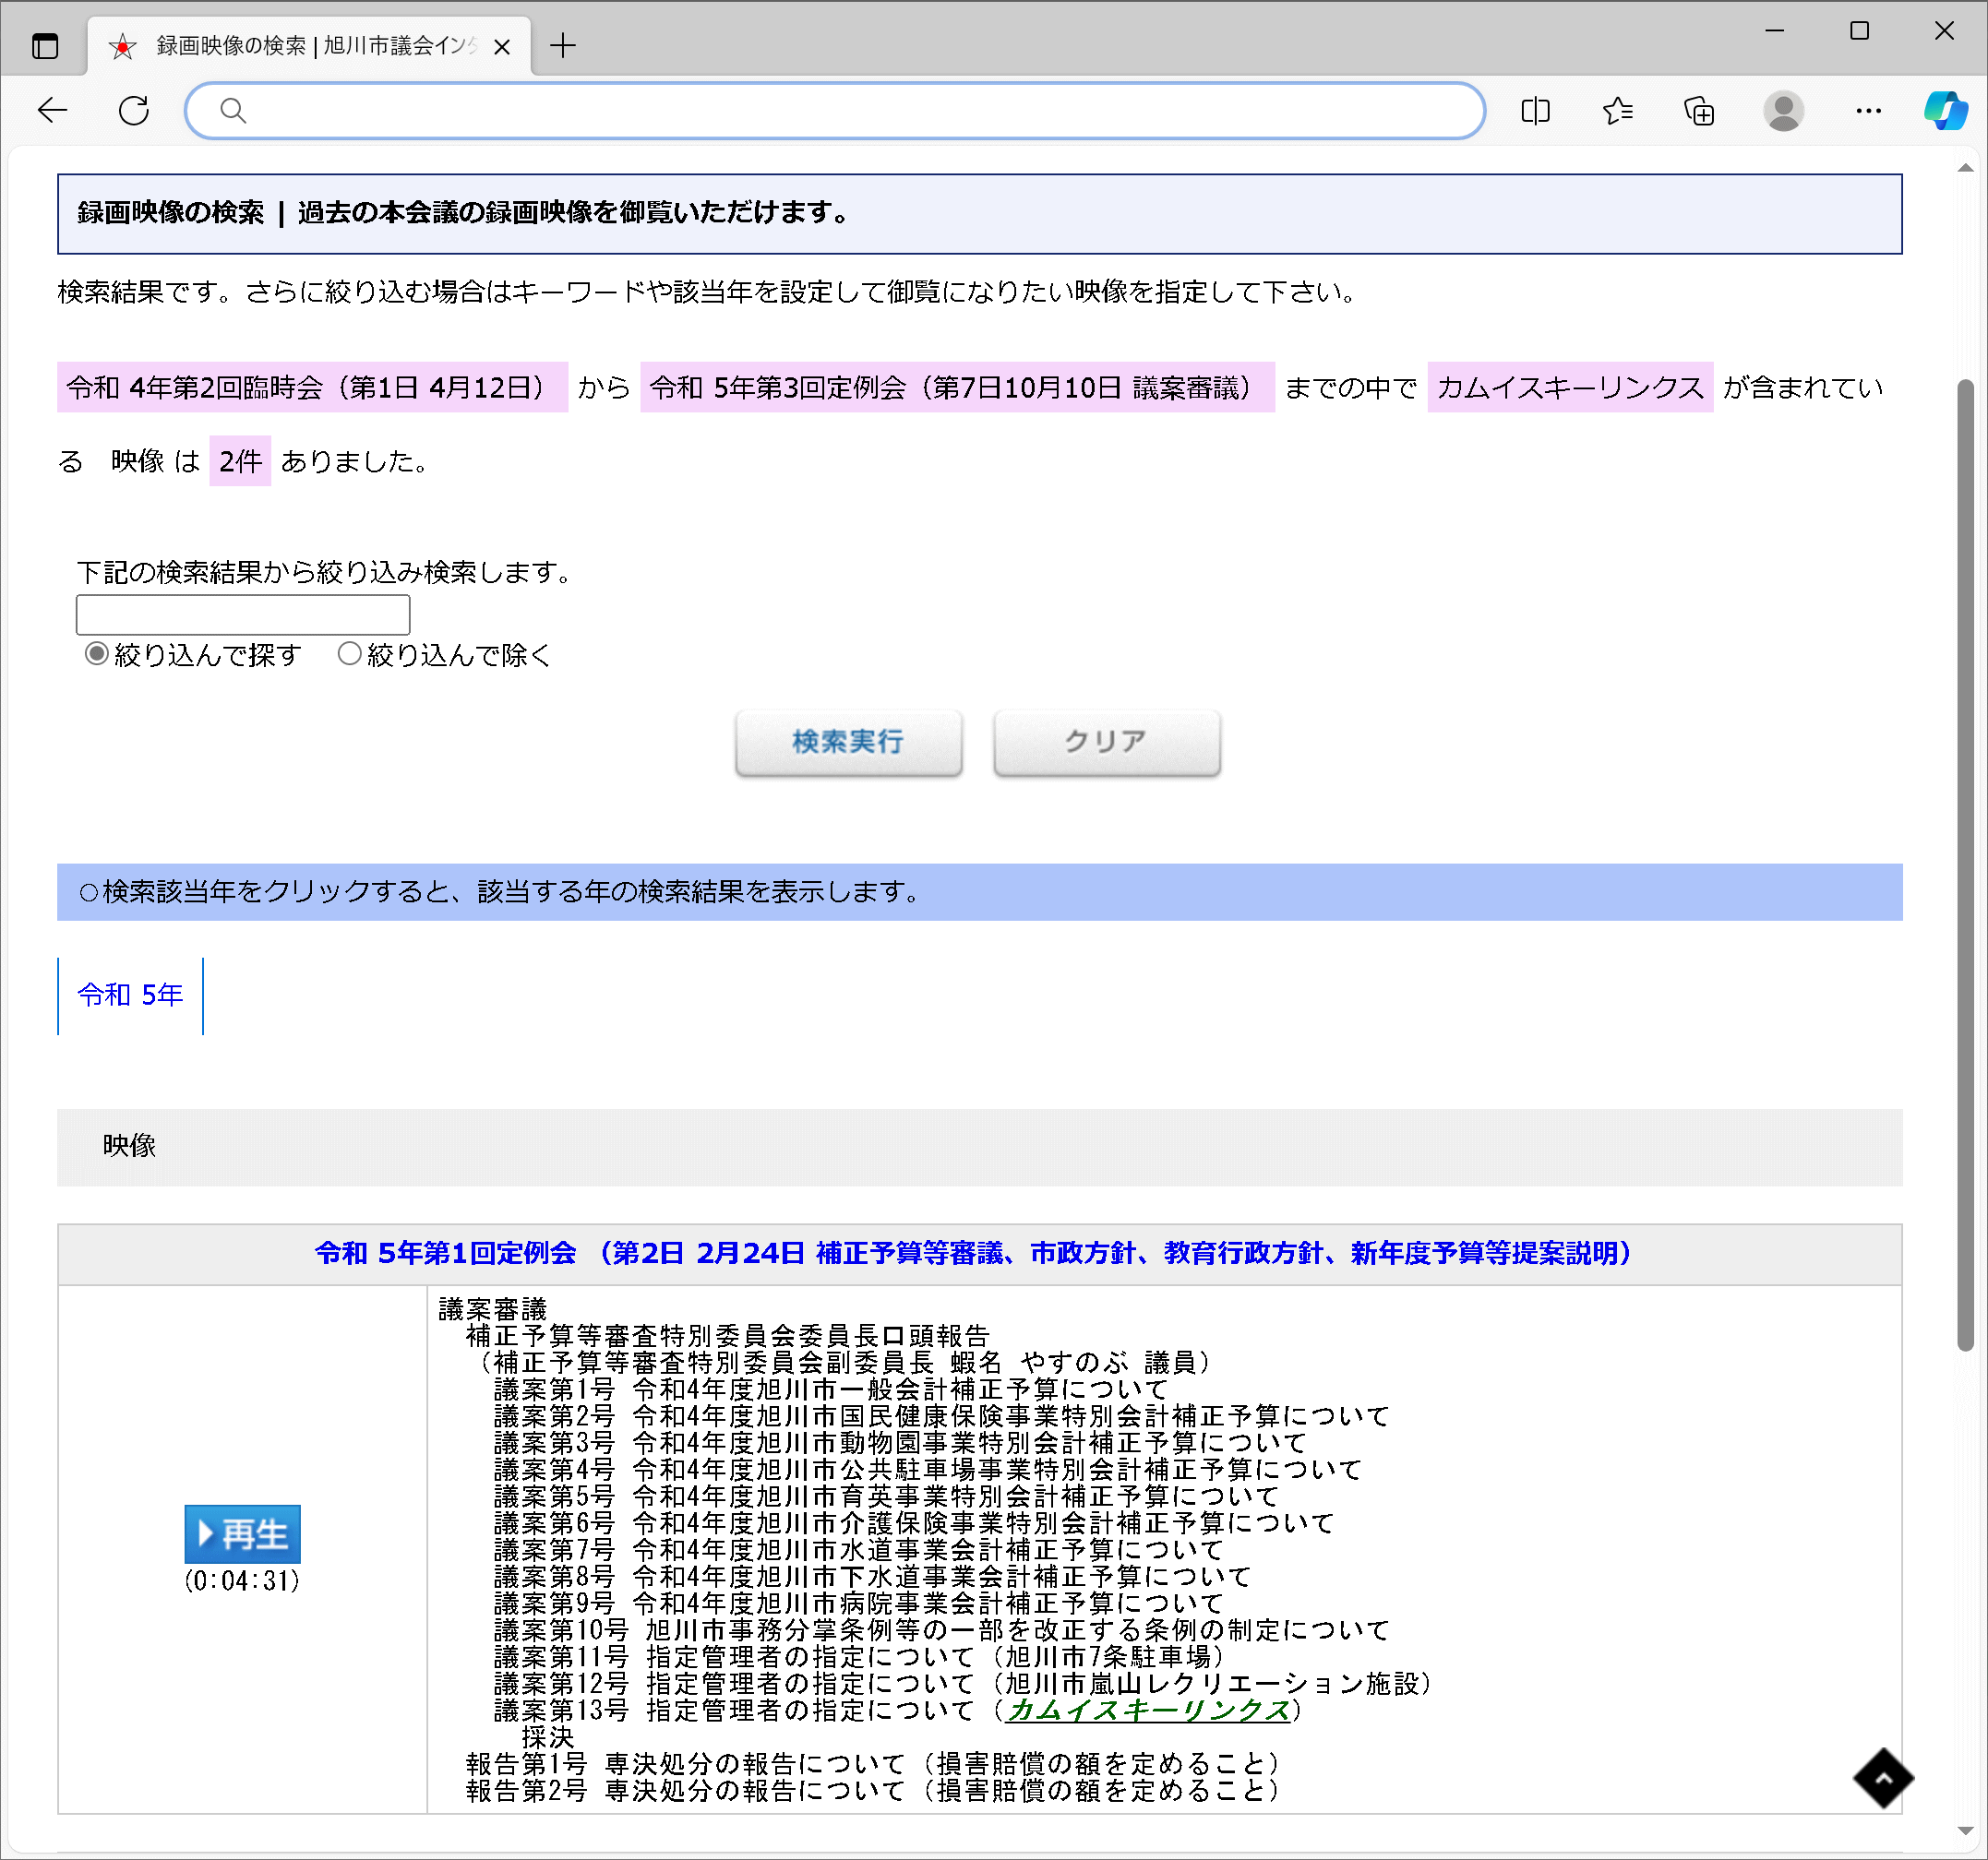The image size is (1988, 1860).
Task: Click the 2件 result count label
Action: coord(240,461)
